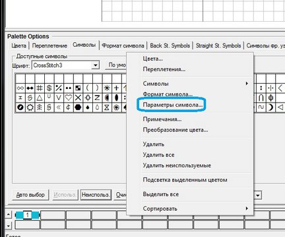Choose the crescent moon symbol

270,107
